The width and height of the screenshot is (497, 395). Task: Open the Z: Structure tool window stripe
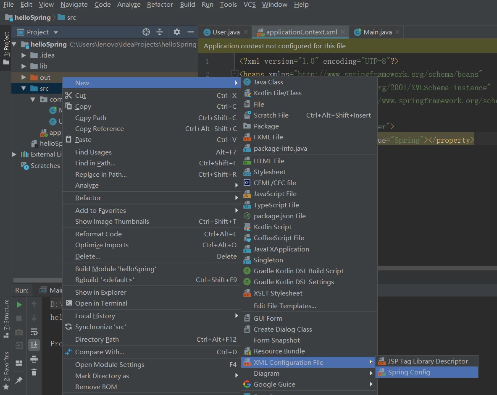6,318
